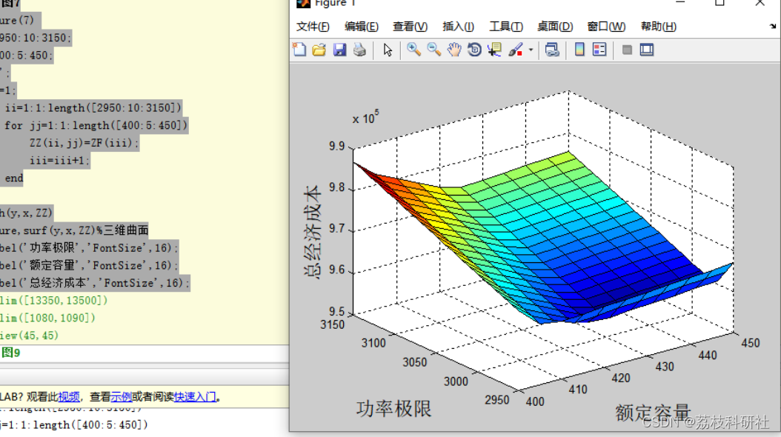Enable the Rotate 3D tool
The height and width of the screenshot is (437, 781).
coord(474,50)
